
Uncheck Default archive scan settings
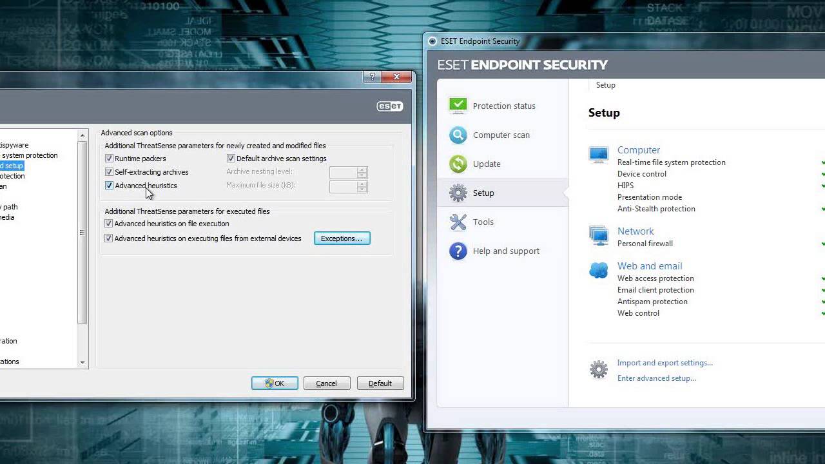231,159
